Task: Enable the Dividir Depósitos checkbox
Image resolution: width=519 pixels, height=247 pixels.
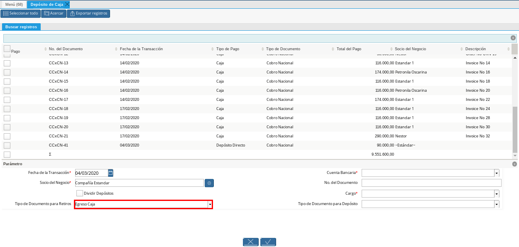Action: pyautogui.click(x=80, y=193)
